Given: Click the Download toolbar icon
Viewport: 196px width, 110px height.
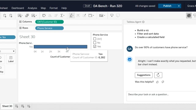Looking at the screenshot, I should point(112,15).
